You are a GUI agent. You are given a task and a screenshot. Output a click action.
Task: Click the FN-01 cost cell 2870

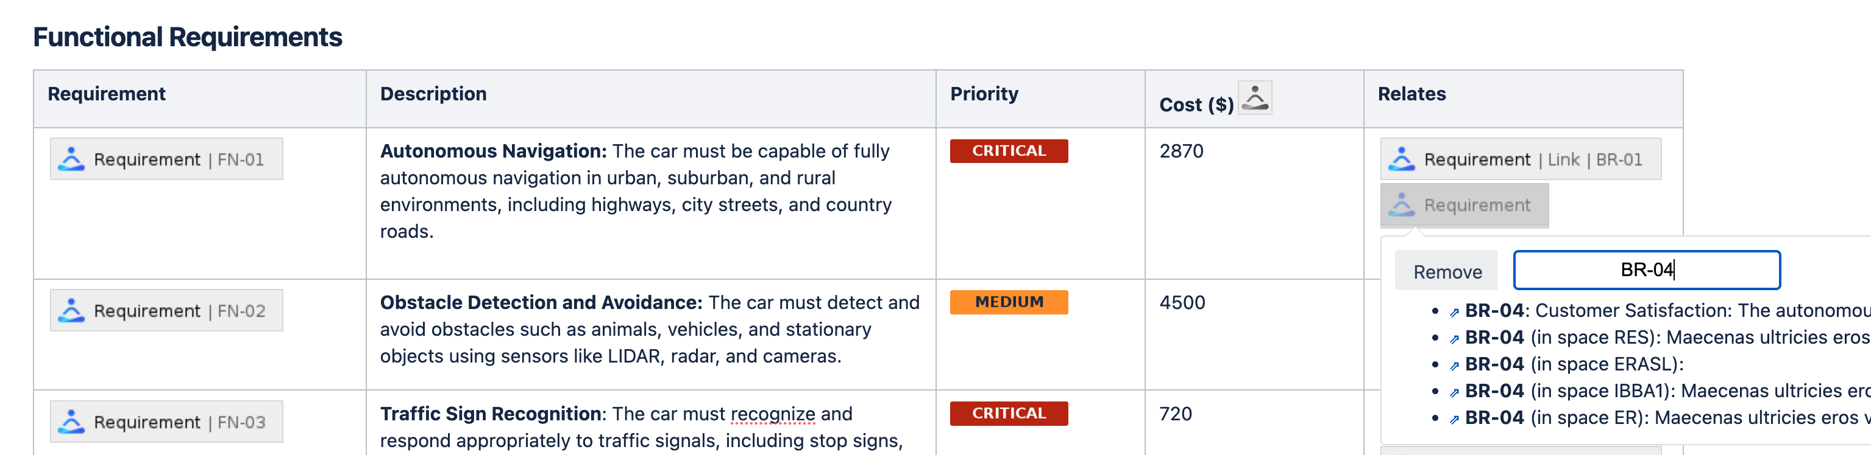[x=1181, y=151]
